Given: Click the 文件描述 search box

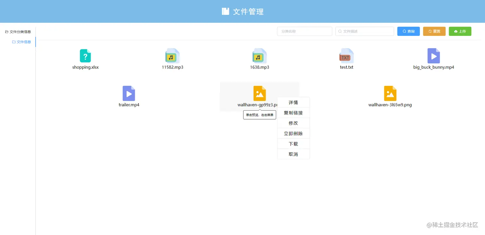Looking at the screenshot, I should [364, 31].
